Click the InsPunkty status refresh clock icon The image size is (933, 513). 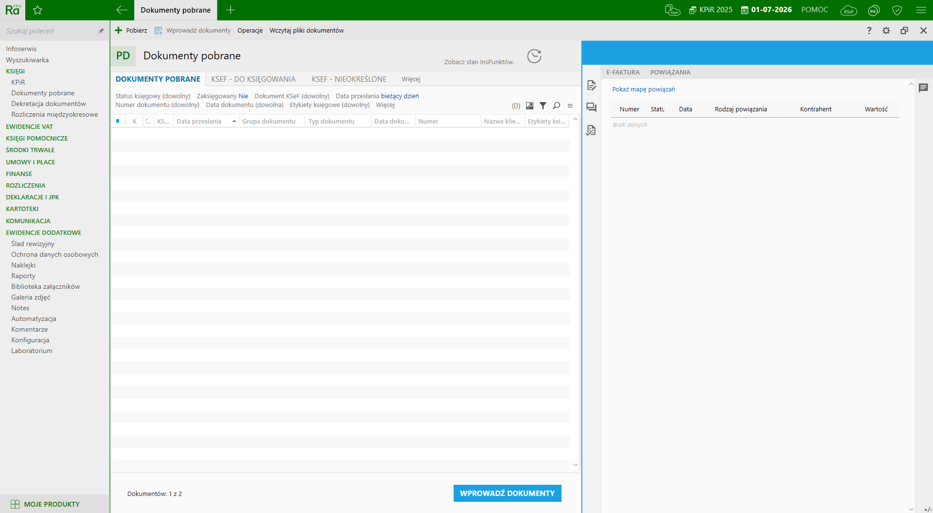tap(534, 56)
